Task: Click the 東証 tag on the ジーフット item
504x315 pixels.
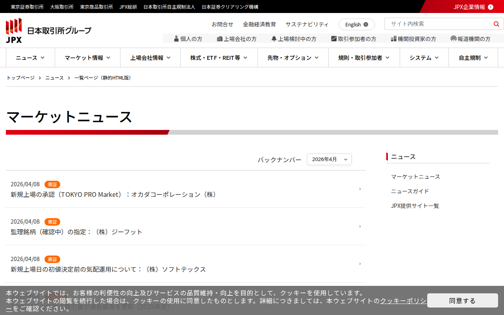Action: tap(52, 222)
